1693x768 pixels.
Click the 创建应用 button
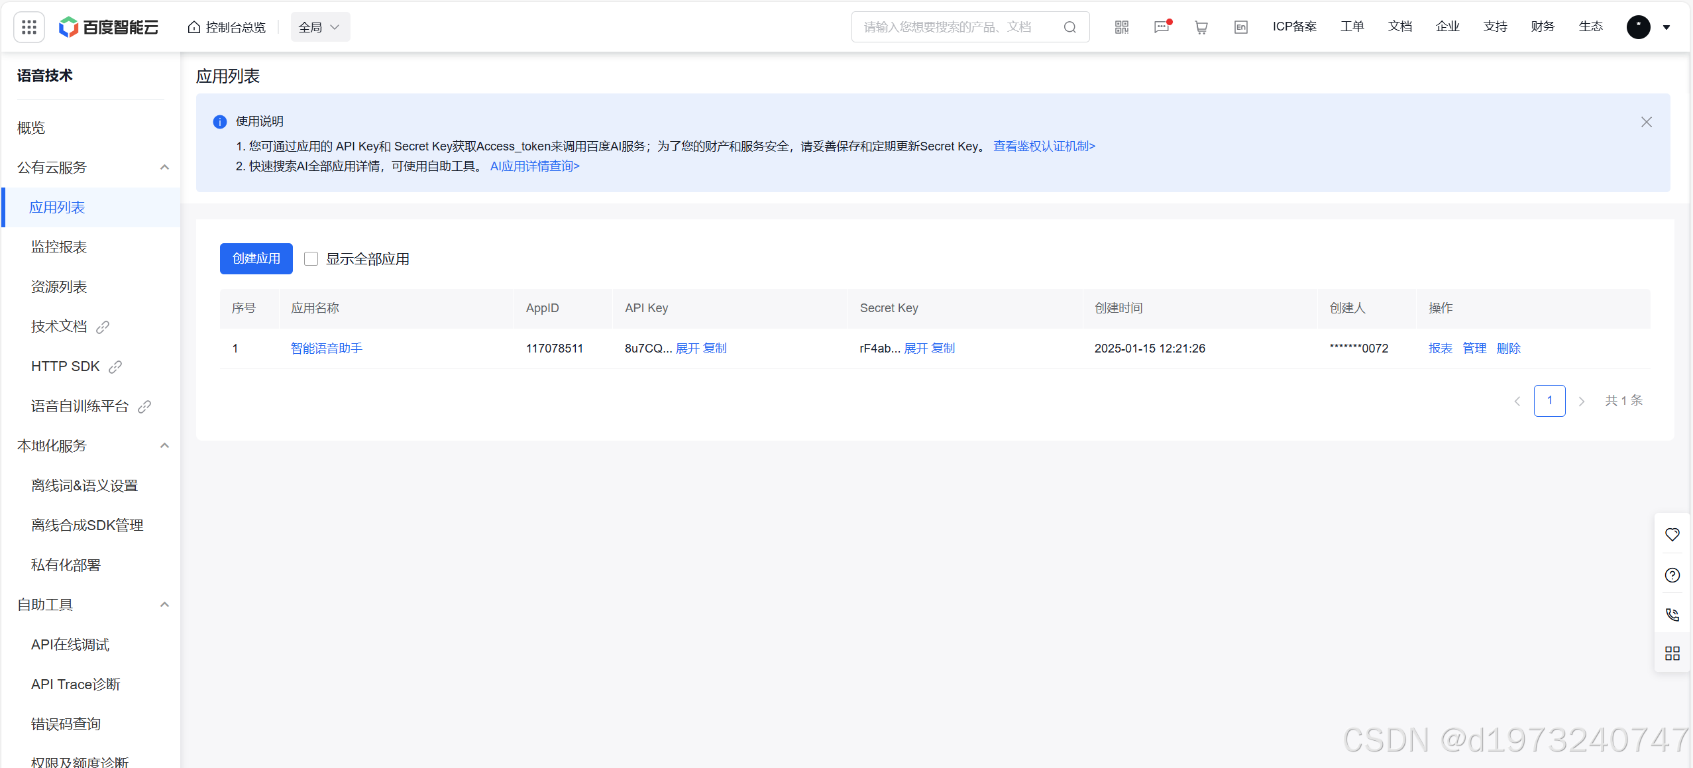pyautogui.click(x=256, y=258)
